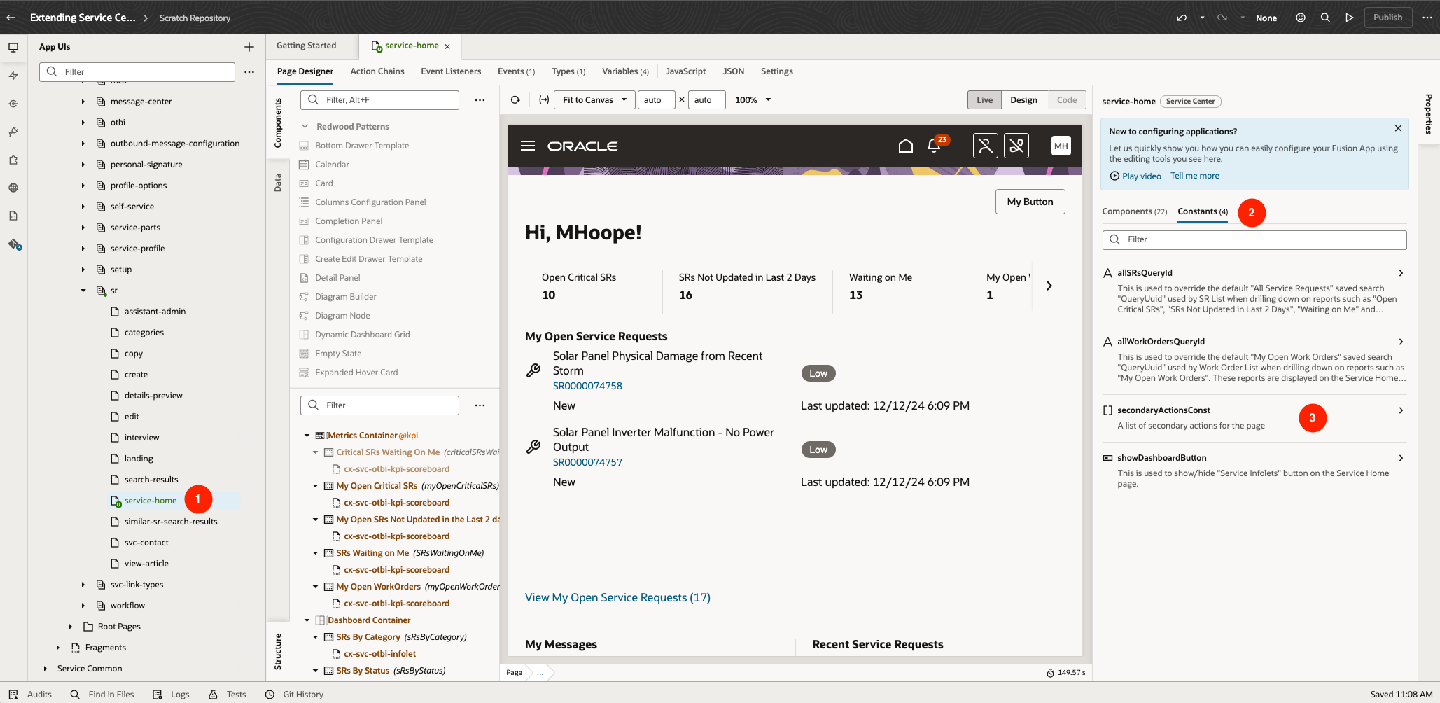Open View My Open Service Requests link
1440x703 pixels.
[617, 597]
